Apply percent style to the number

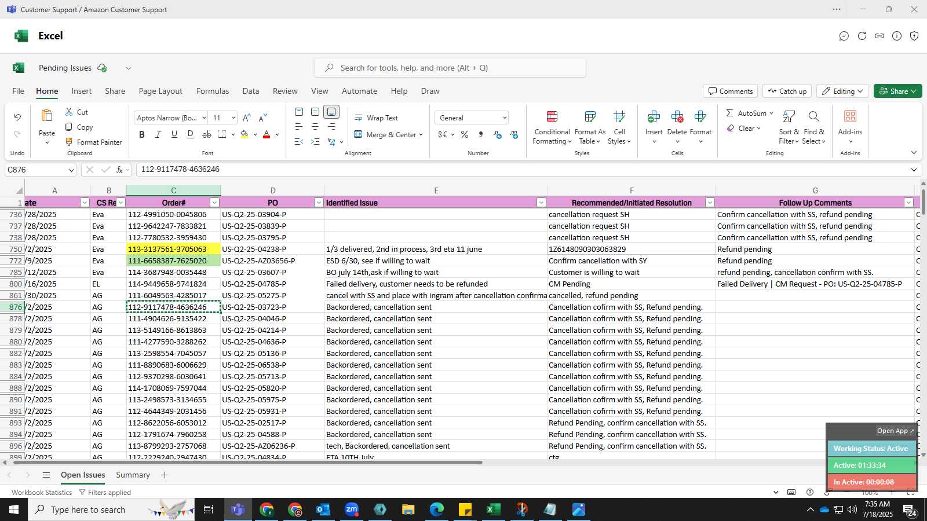click(x=465, y=134)
